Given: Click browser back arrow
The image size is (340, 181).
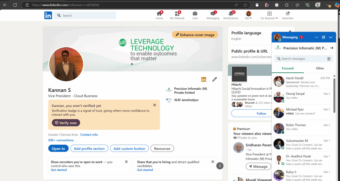Looking at the screenshot, I should pyautogui.click(x=5, y=5).
